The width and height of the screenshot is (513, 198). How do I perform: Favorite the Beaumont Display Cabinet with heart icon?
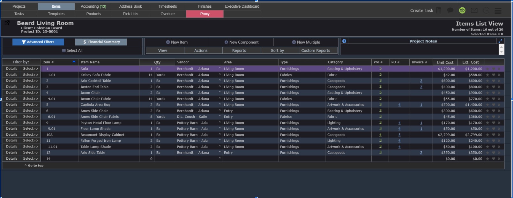[493, 135]
